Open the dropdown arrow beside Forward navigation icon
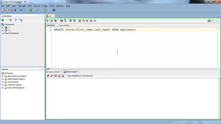 point(40,10)
